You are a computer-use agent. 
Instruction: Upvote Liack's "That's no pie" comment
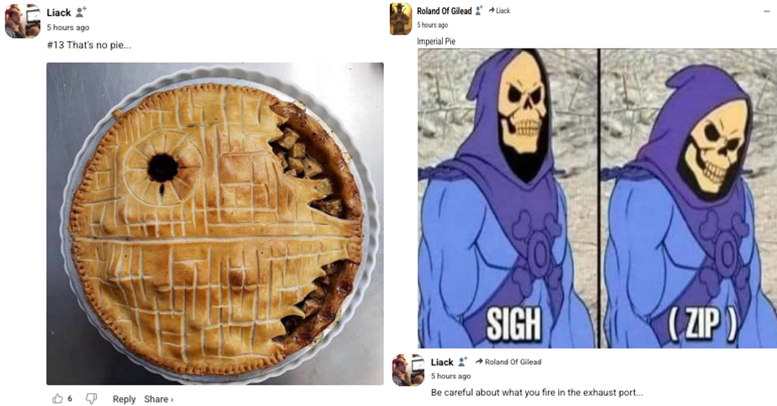[x=58, y=399]
